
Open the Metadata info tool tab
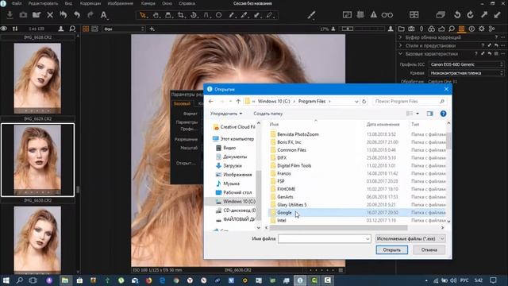pyautogui.click(x=471, y=29)
